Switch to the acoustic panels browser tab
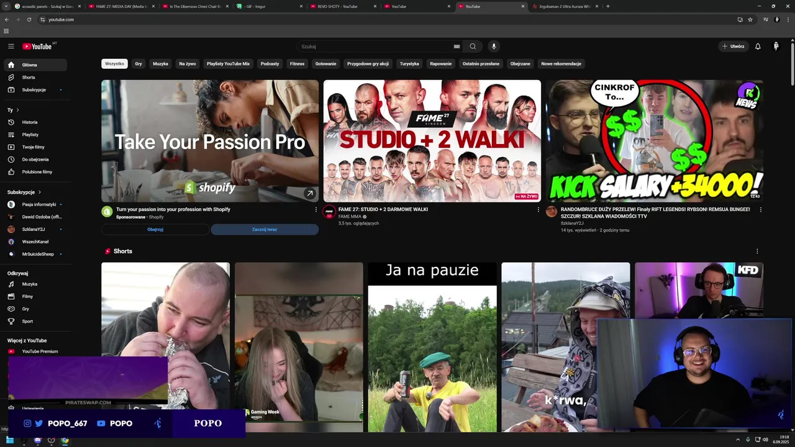The image size is (795, 447). [48, 6]
